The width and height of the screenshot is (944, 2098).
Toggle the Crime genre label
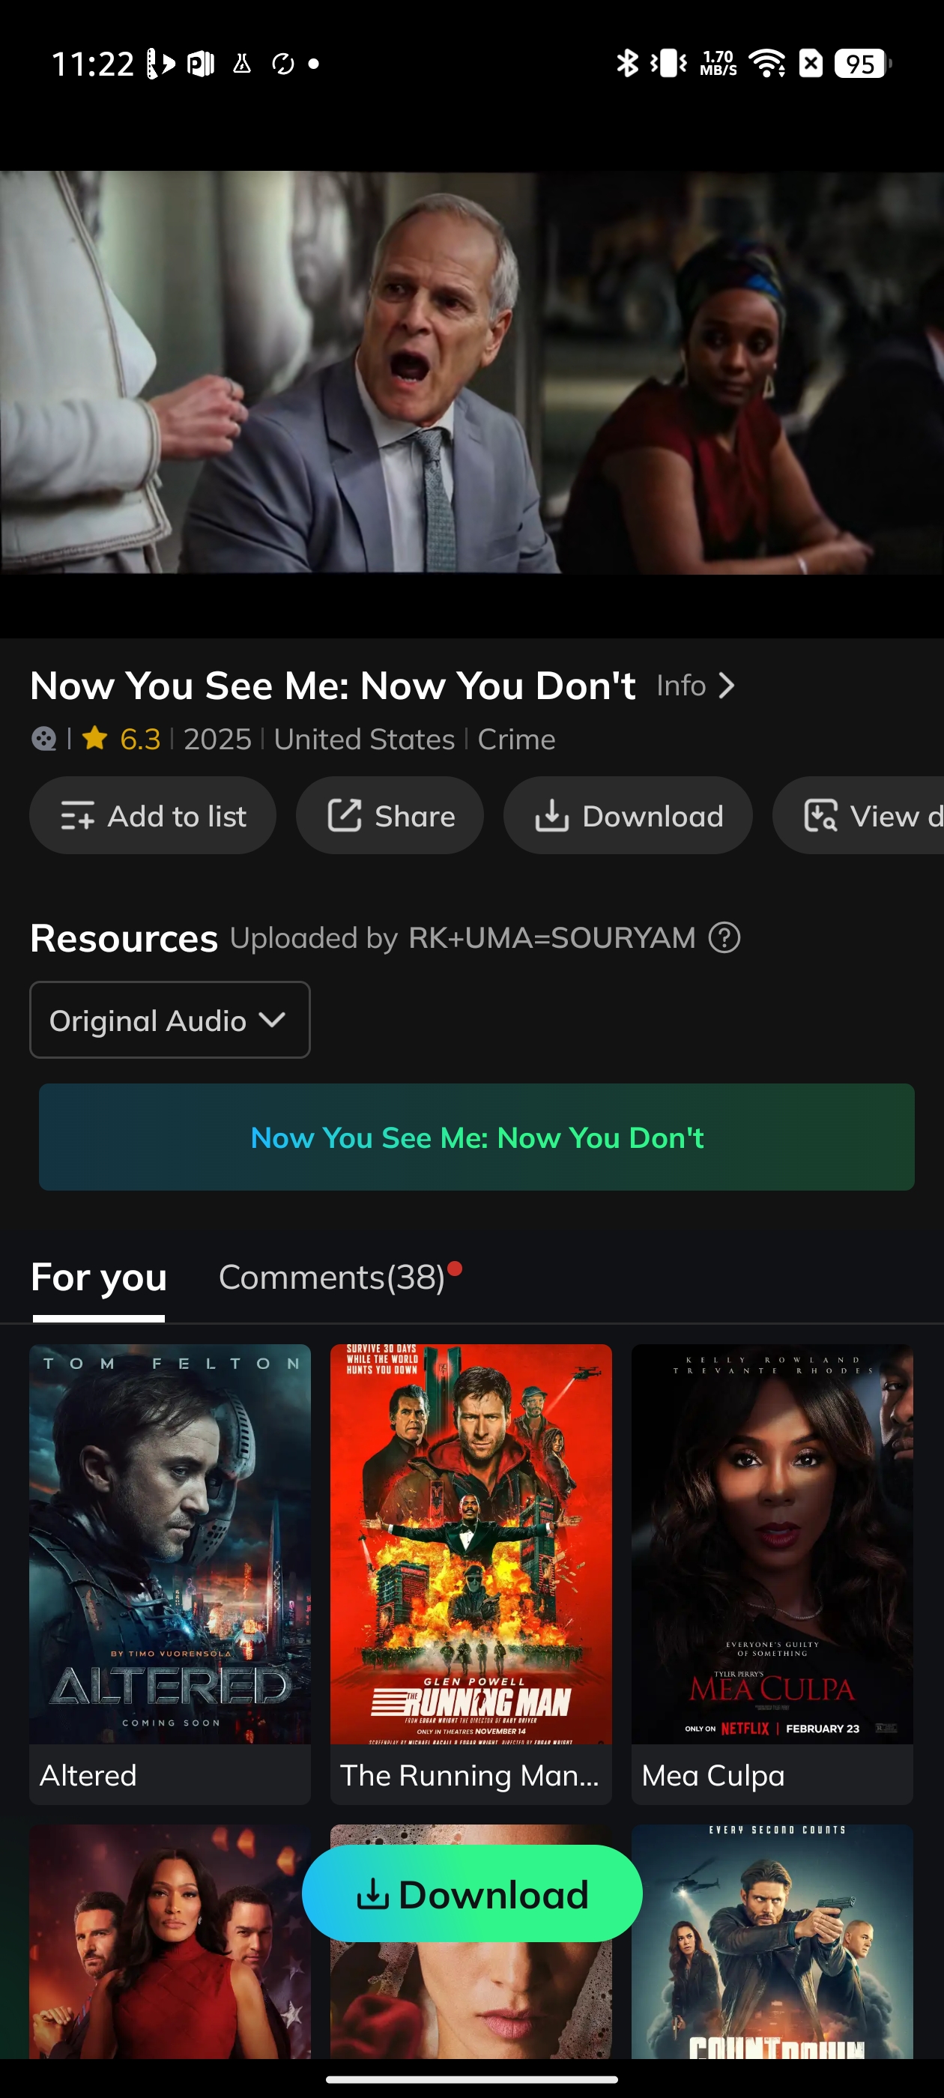(515, 739)
